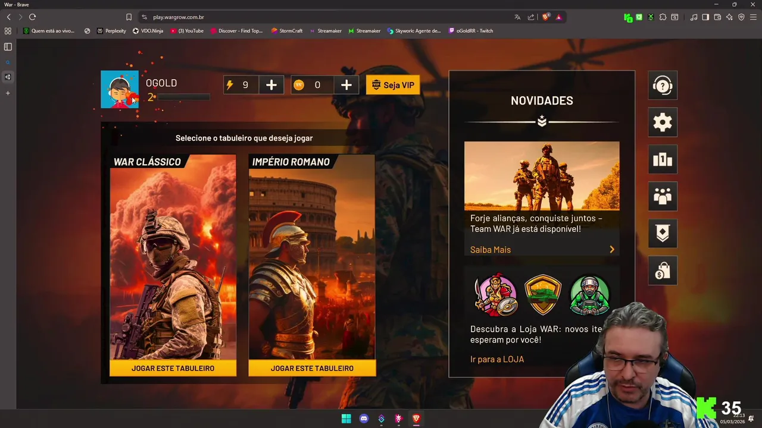
Task: Open Brave Wallet icon
Action: [x=717, y=17]
